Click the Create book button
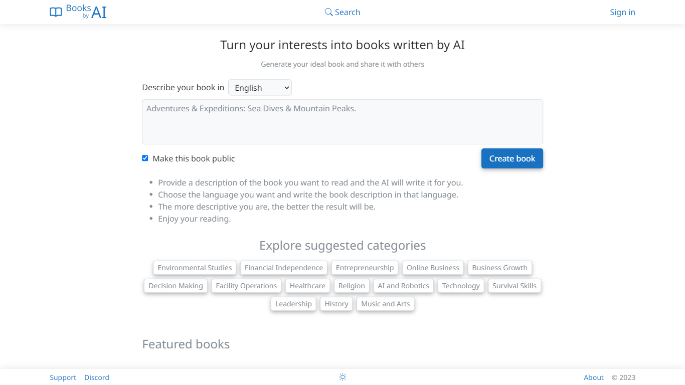This screenshot has width=685, height=385. coord(512,158)
